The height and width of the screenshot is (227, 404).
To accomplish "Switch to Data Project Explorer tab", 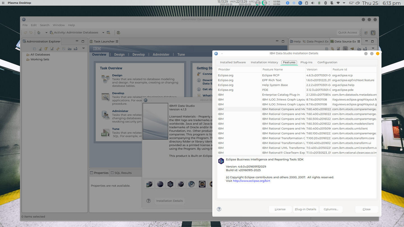I will tap(315, 41).
